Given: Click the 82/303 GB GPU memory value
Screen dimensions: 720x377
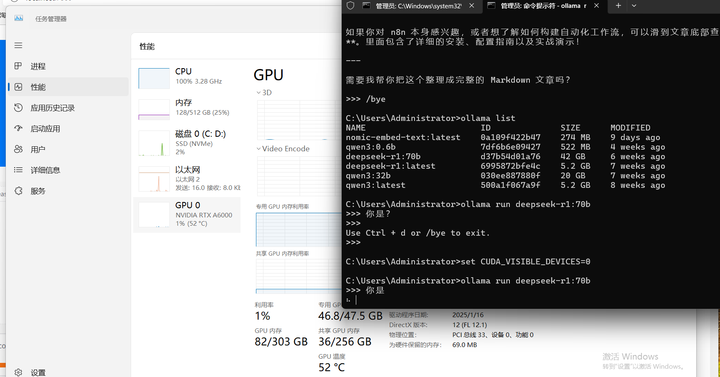Looking at the screenshot, I should tap(281, 342).
